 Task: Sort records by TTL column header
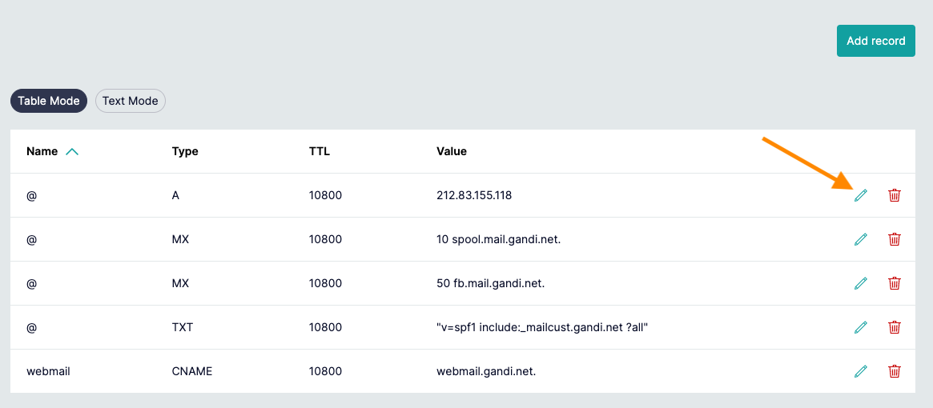(x=320, y=151)
